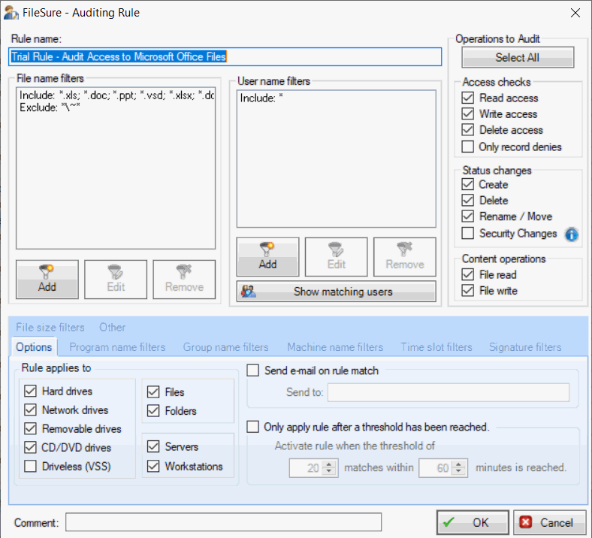Open Machine name filters tab
592x538 pixels.
[335, 347]
